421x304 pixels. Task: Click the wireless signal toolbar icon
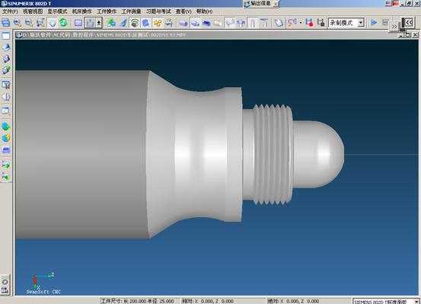(135, 23)
